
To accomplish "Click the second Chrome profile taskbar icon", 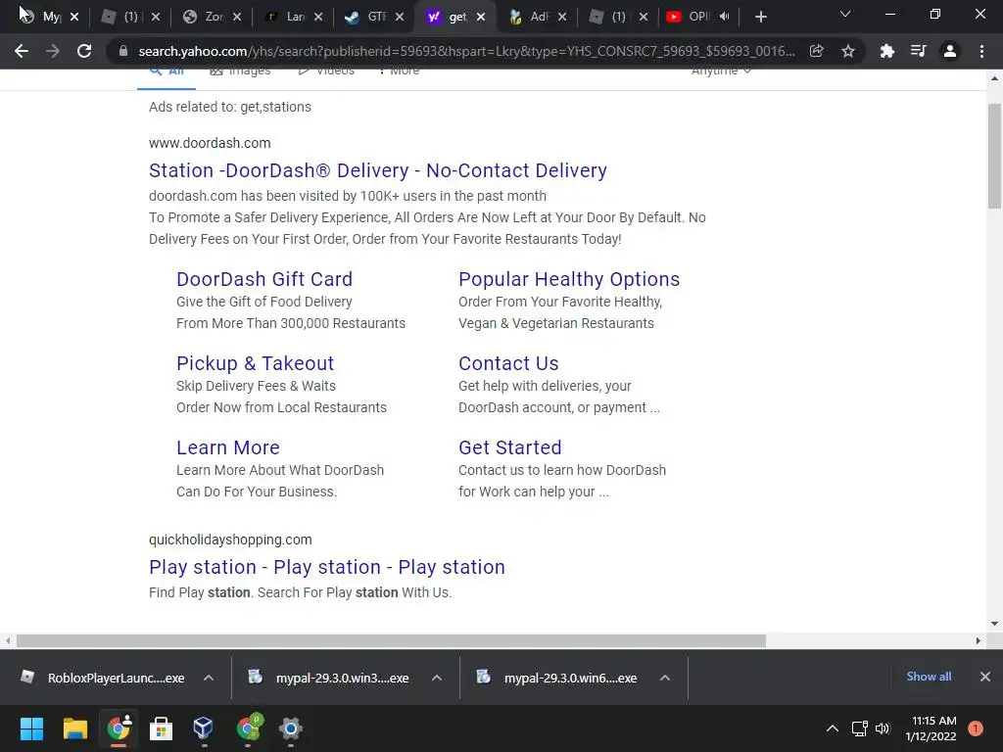I will (249, 728).
